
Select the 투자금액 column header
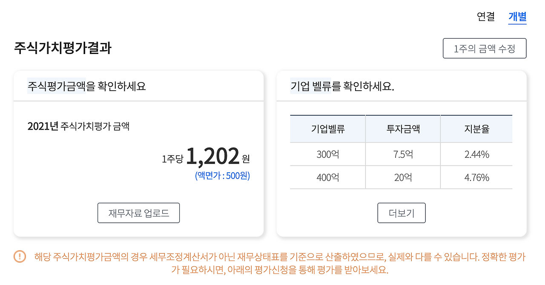(x=402, y=128)
